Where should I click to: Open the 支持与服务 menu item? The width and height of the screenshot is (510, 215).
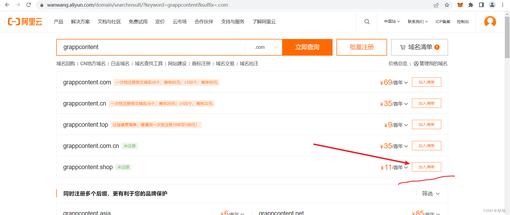click(x=233, y=22)
